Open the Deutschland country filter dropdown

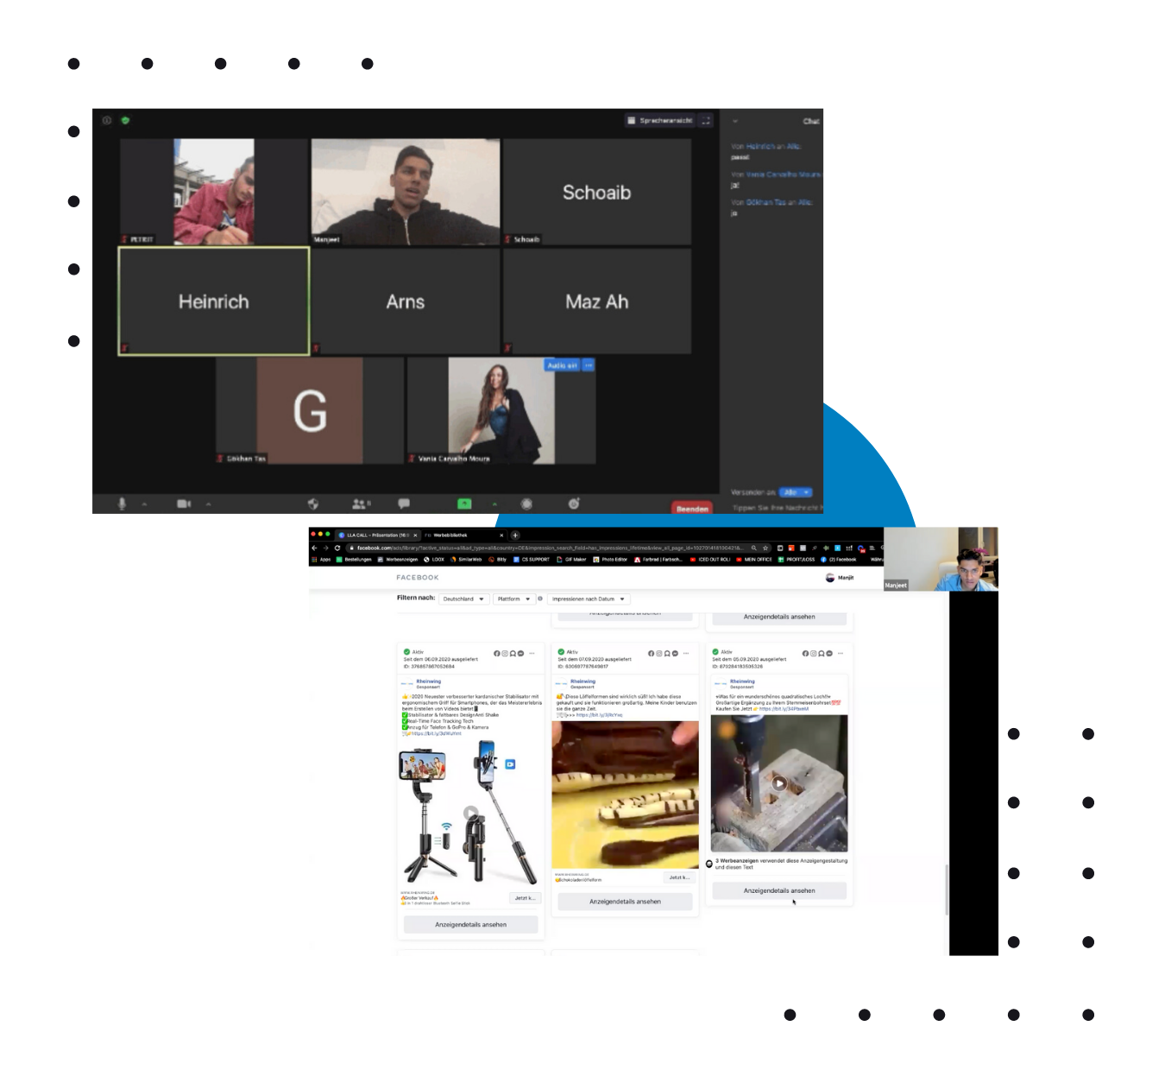pyautogui.click(x=463, y=598)
